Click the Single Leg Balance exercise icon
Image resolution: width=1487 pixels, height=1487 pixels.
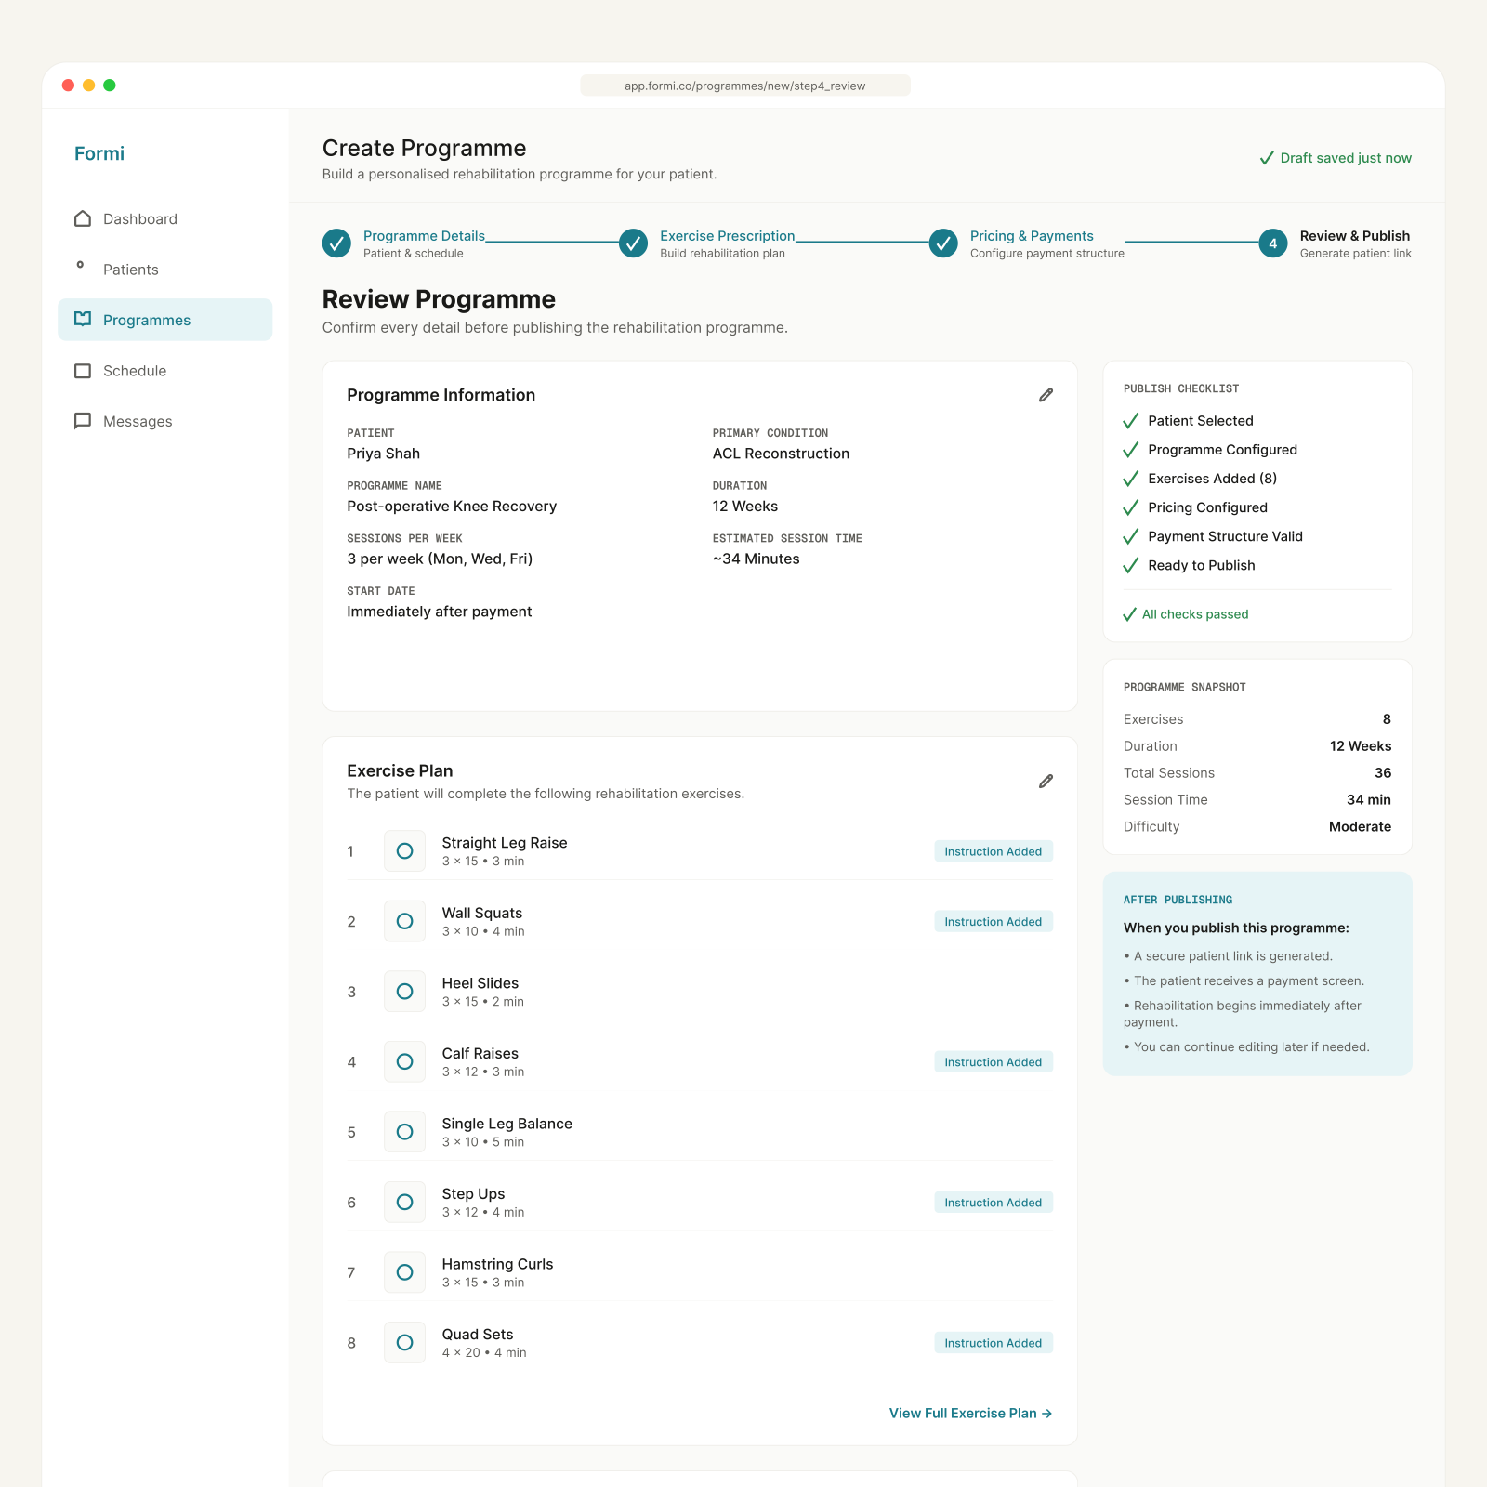coord(404,1132)
